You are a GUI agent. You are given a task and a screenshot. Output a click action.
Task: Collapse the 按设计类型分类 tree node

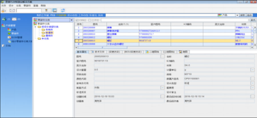[x=35, y=27]
